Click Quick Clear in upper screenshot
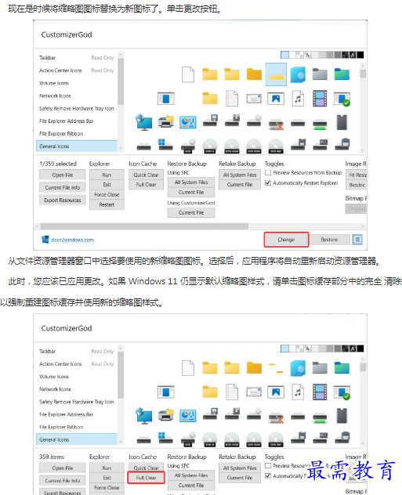Screen dimensions: 402x495 (x=147, y=175)
